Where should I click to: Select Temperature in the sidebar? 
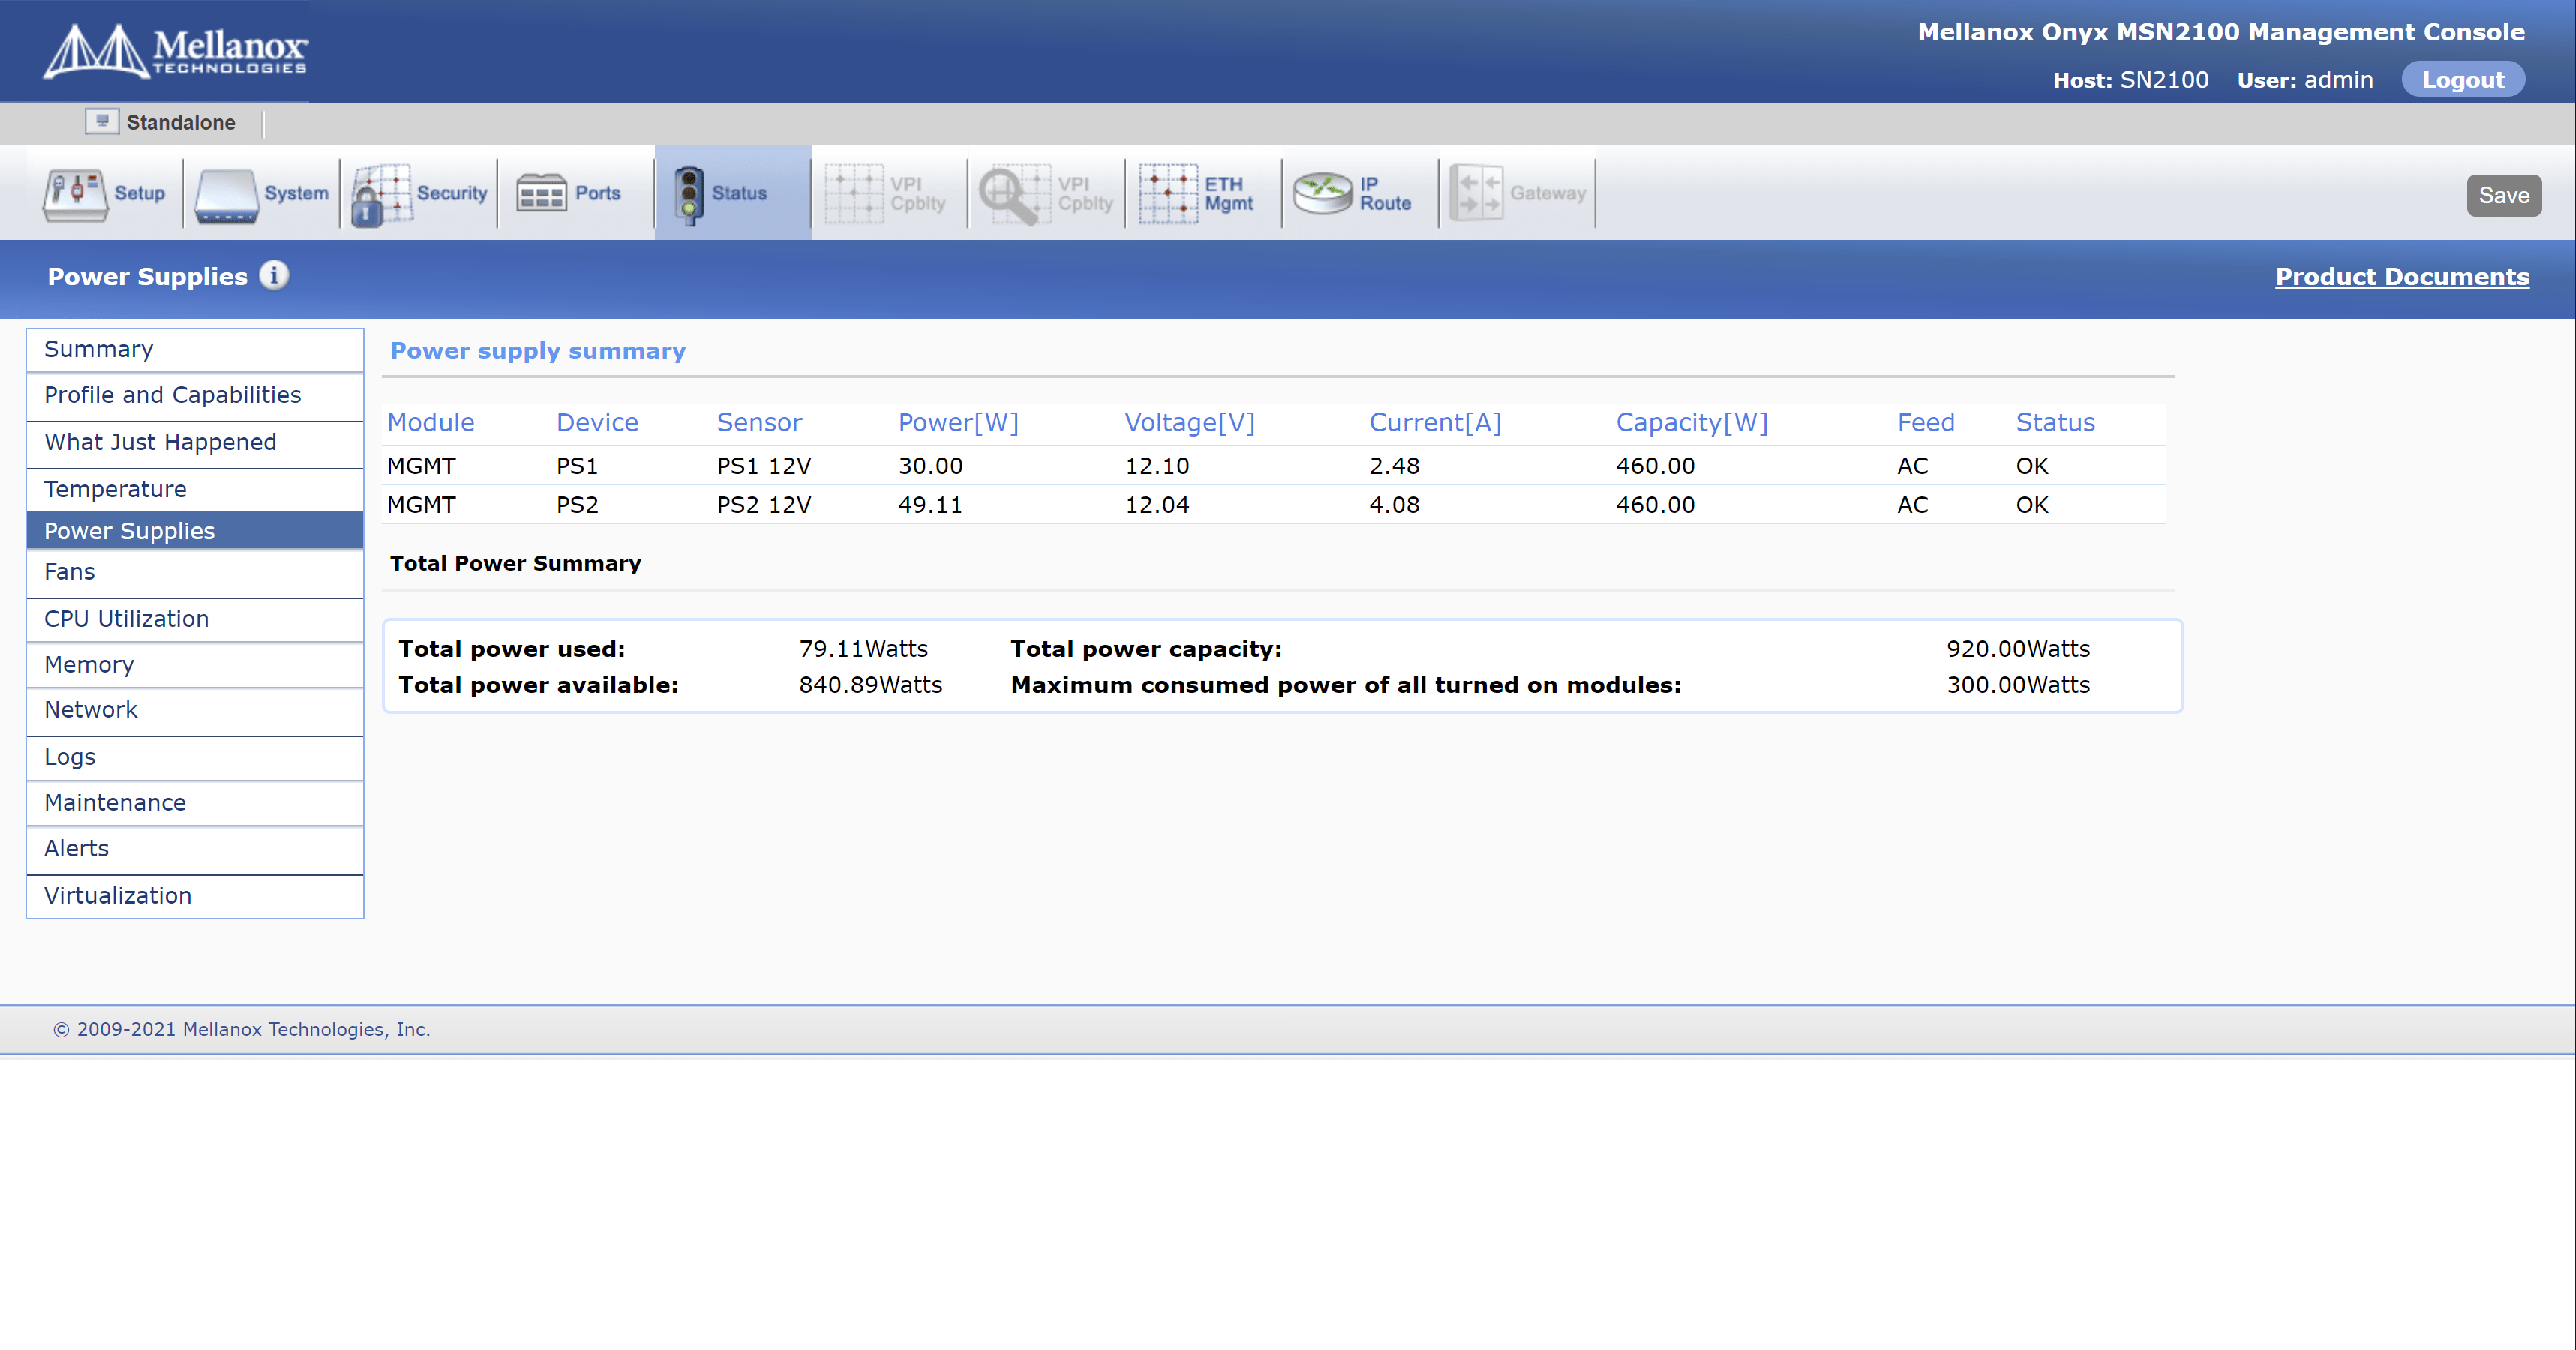[115, 489]
